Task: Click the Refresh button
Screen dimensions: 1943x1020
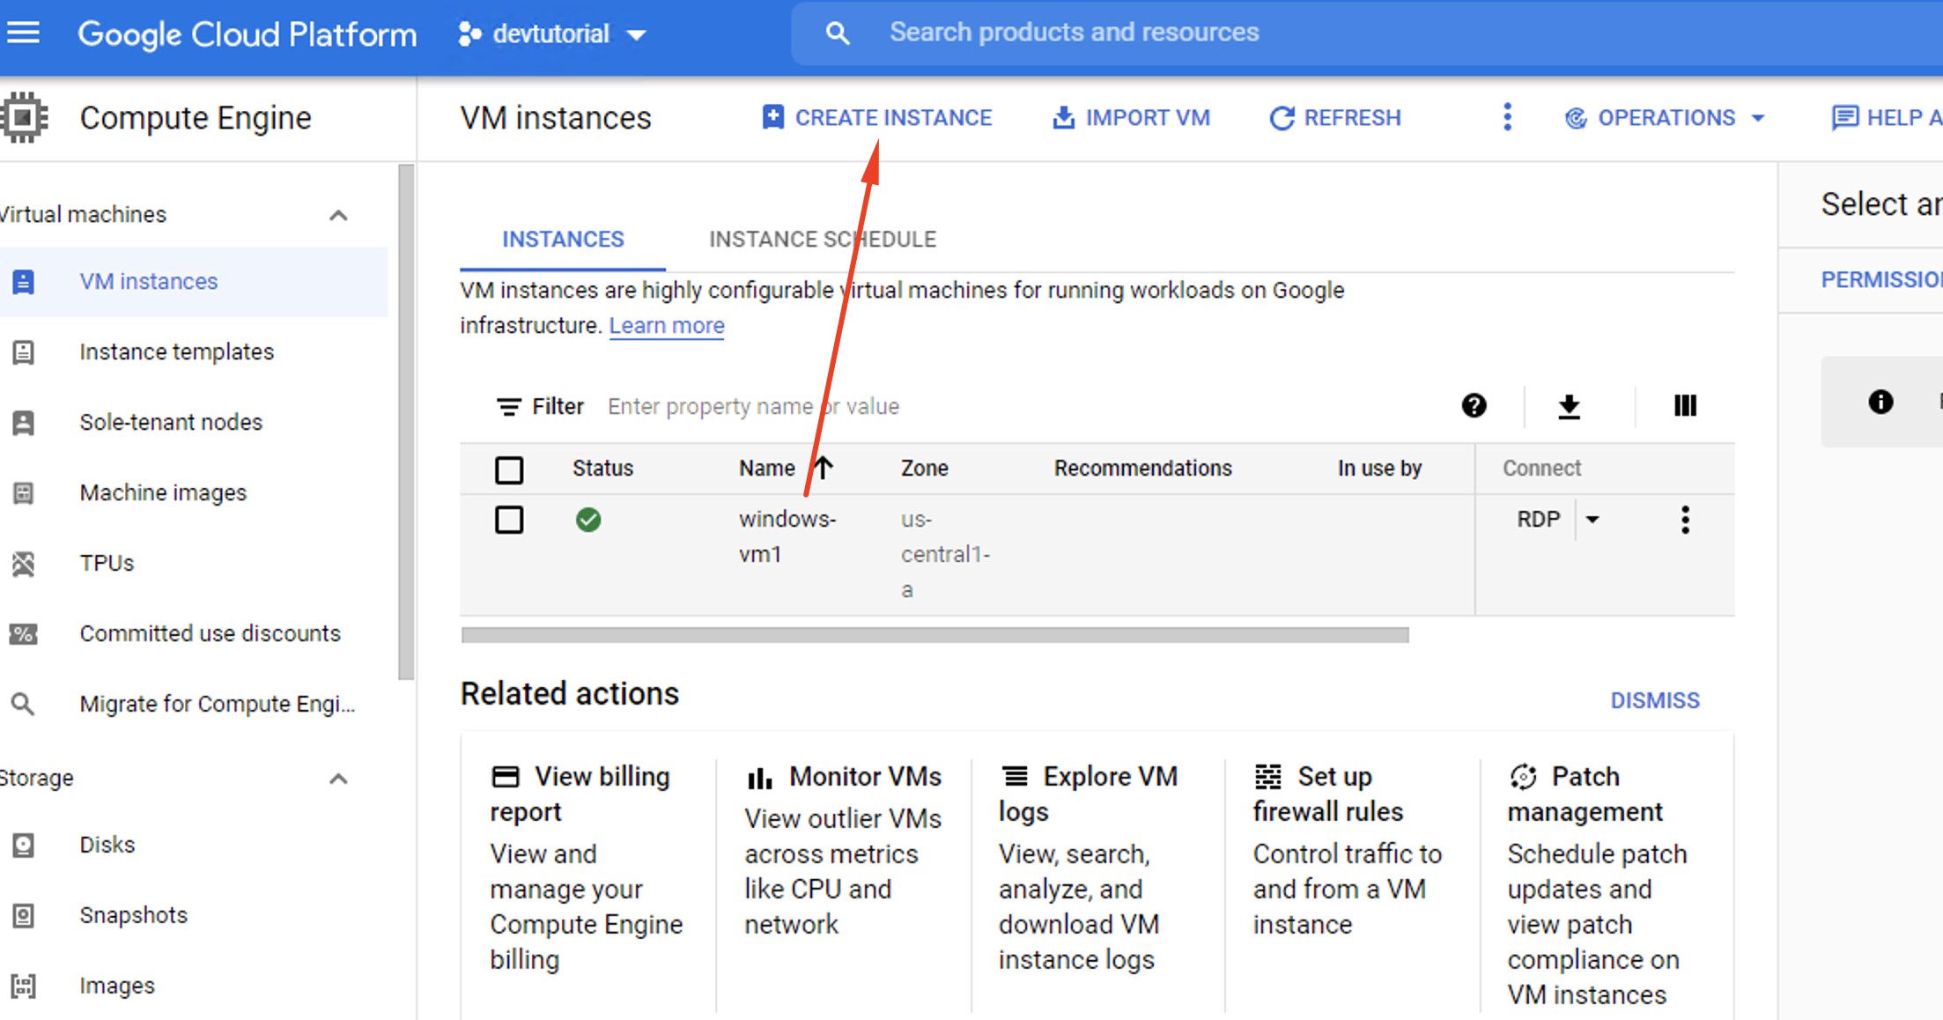Action: 1334,118
